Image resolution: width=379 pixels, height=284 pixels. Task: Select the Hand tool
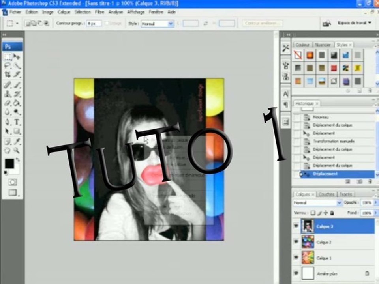[8, 150]
